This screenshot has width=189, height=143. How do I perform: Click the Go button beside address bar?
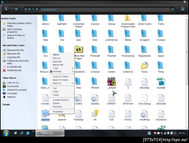pyautogui.click(x=173, y=9)
